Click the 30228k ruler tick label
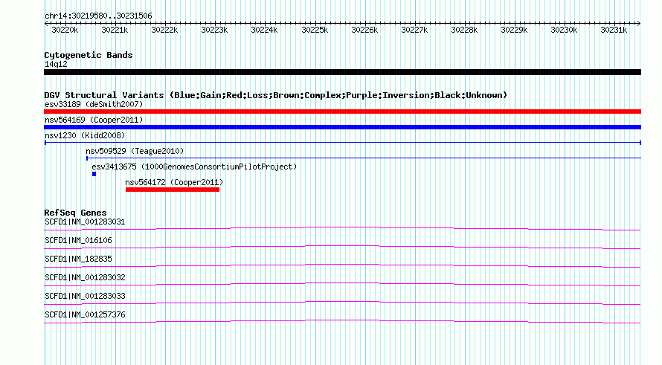Image resolution: width=662 pixels, height=365 pixels. [x=464, y=30]
